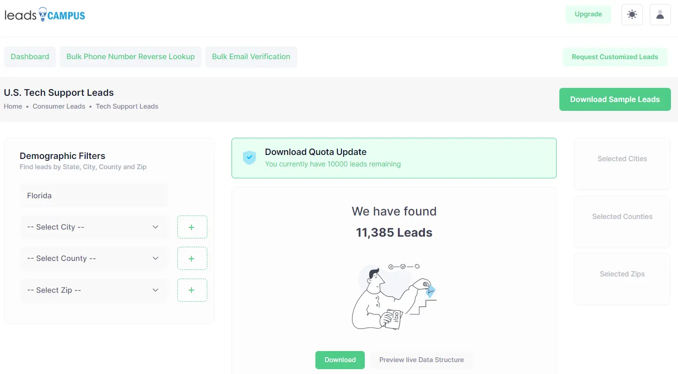Expand the Select City dropdown
The image size is (678, 374).
point(94,227)
